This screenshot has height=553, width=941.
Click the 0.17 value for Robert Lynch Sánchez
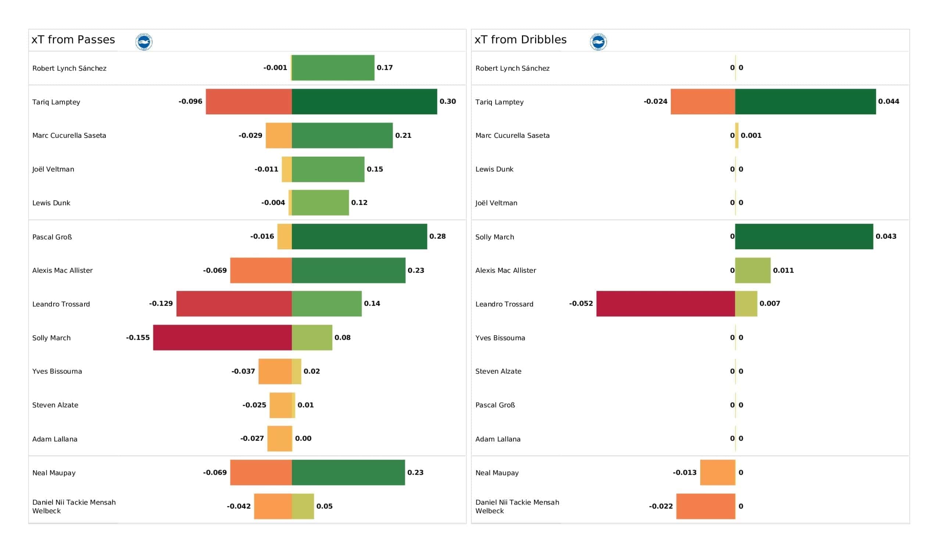tap(384, 68)
